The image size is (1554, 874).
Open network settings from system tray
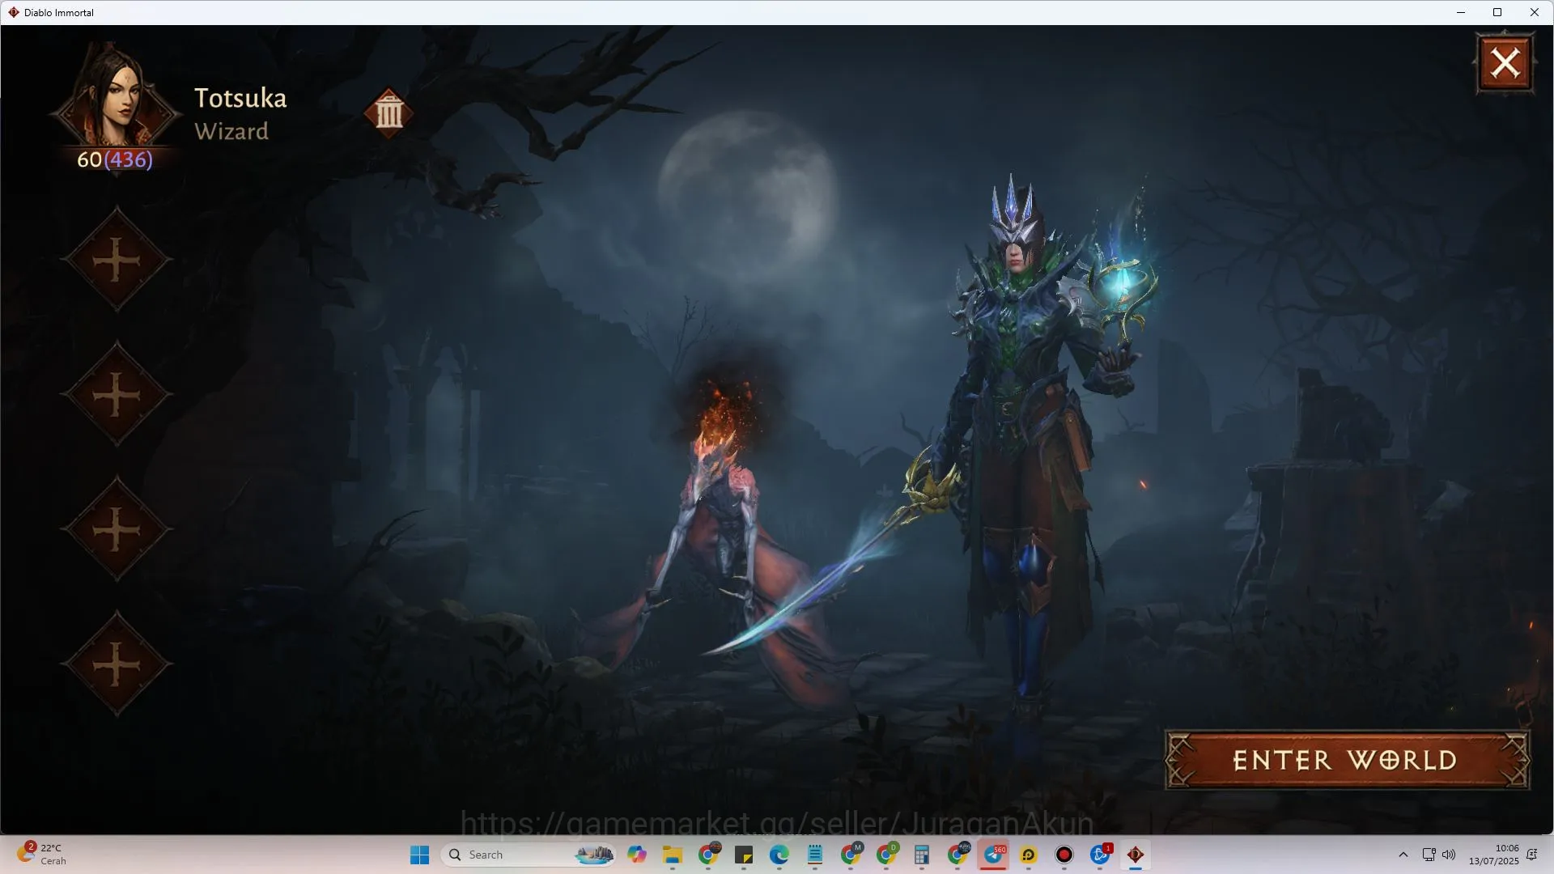[x=1429, y=855]
